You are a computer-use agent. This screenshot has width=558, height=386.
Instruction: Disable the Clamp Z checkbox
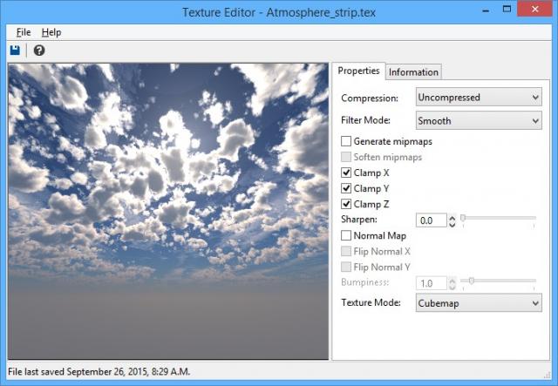[346, 204]
